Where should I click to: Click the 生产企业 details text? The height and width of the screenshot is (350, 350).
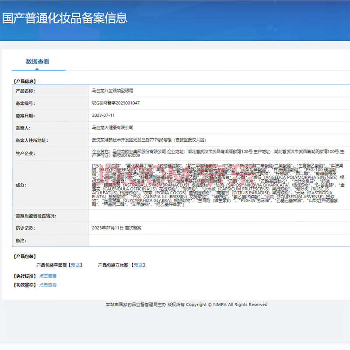218,154
